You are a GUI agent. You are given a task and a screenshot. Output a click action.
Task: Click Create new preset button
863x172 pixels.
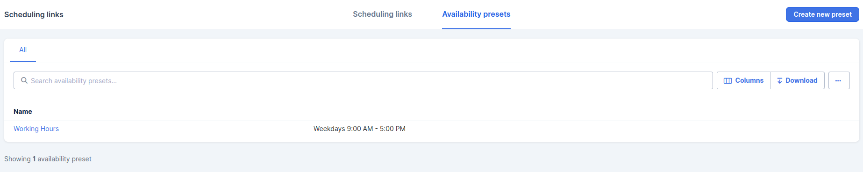point(822,14)
